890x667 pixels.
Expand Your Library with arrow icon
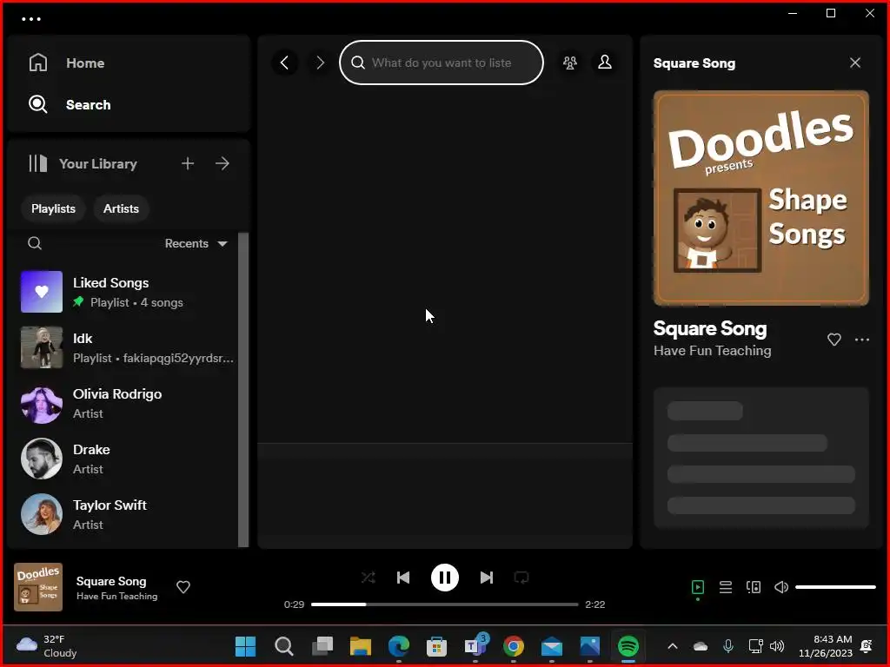(x=222, y=163)
